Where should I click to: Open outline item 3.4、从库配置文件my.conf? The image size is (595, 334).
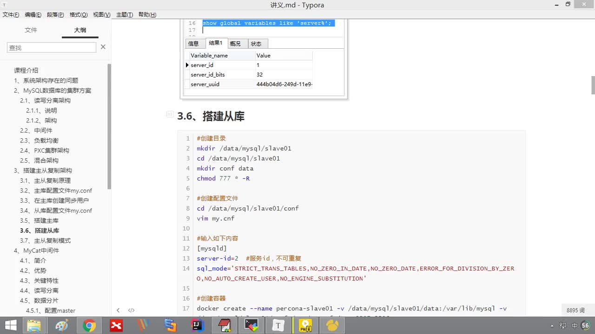[56, 210]
